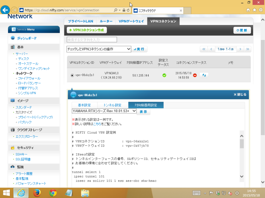Select the VPNコネクション tab

coord(163,21)
